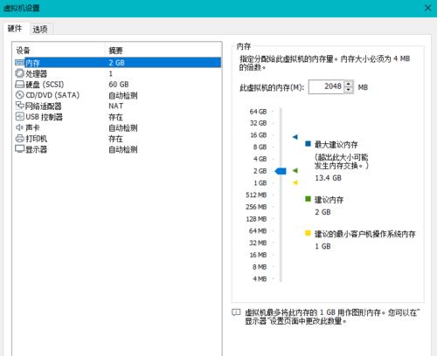Image resolution: width=437 pixels, height=356 pixels.
Task: Select the 处理器 device row
Action: click(x=118, y=73)
